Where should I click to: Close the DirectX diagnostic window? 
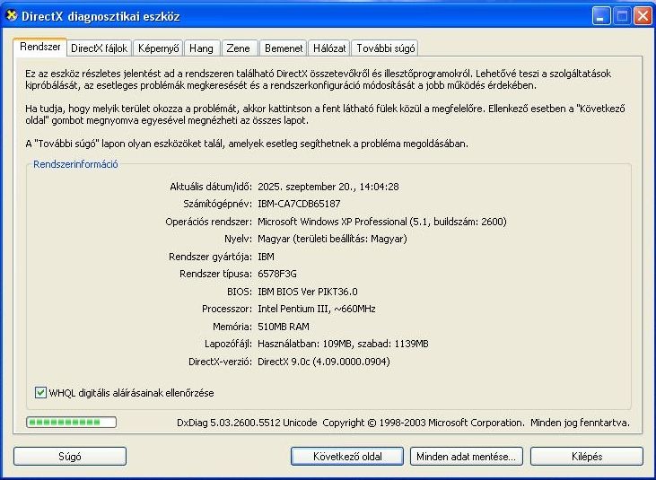point(643,16)
